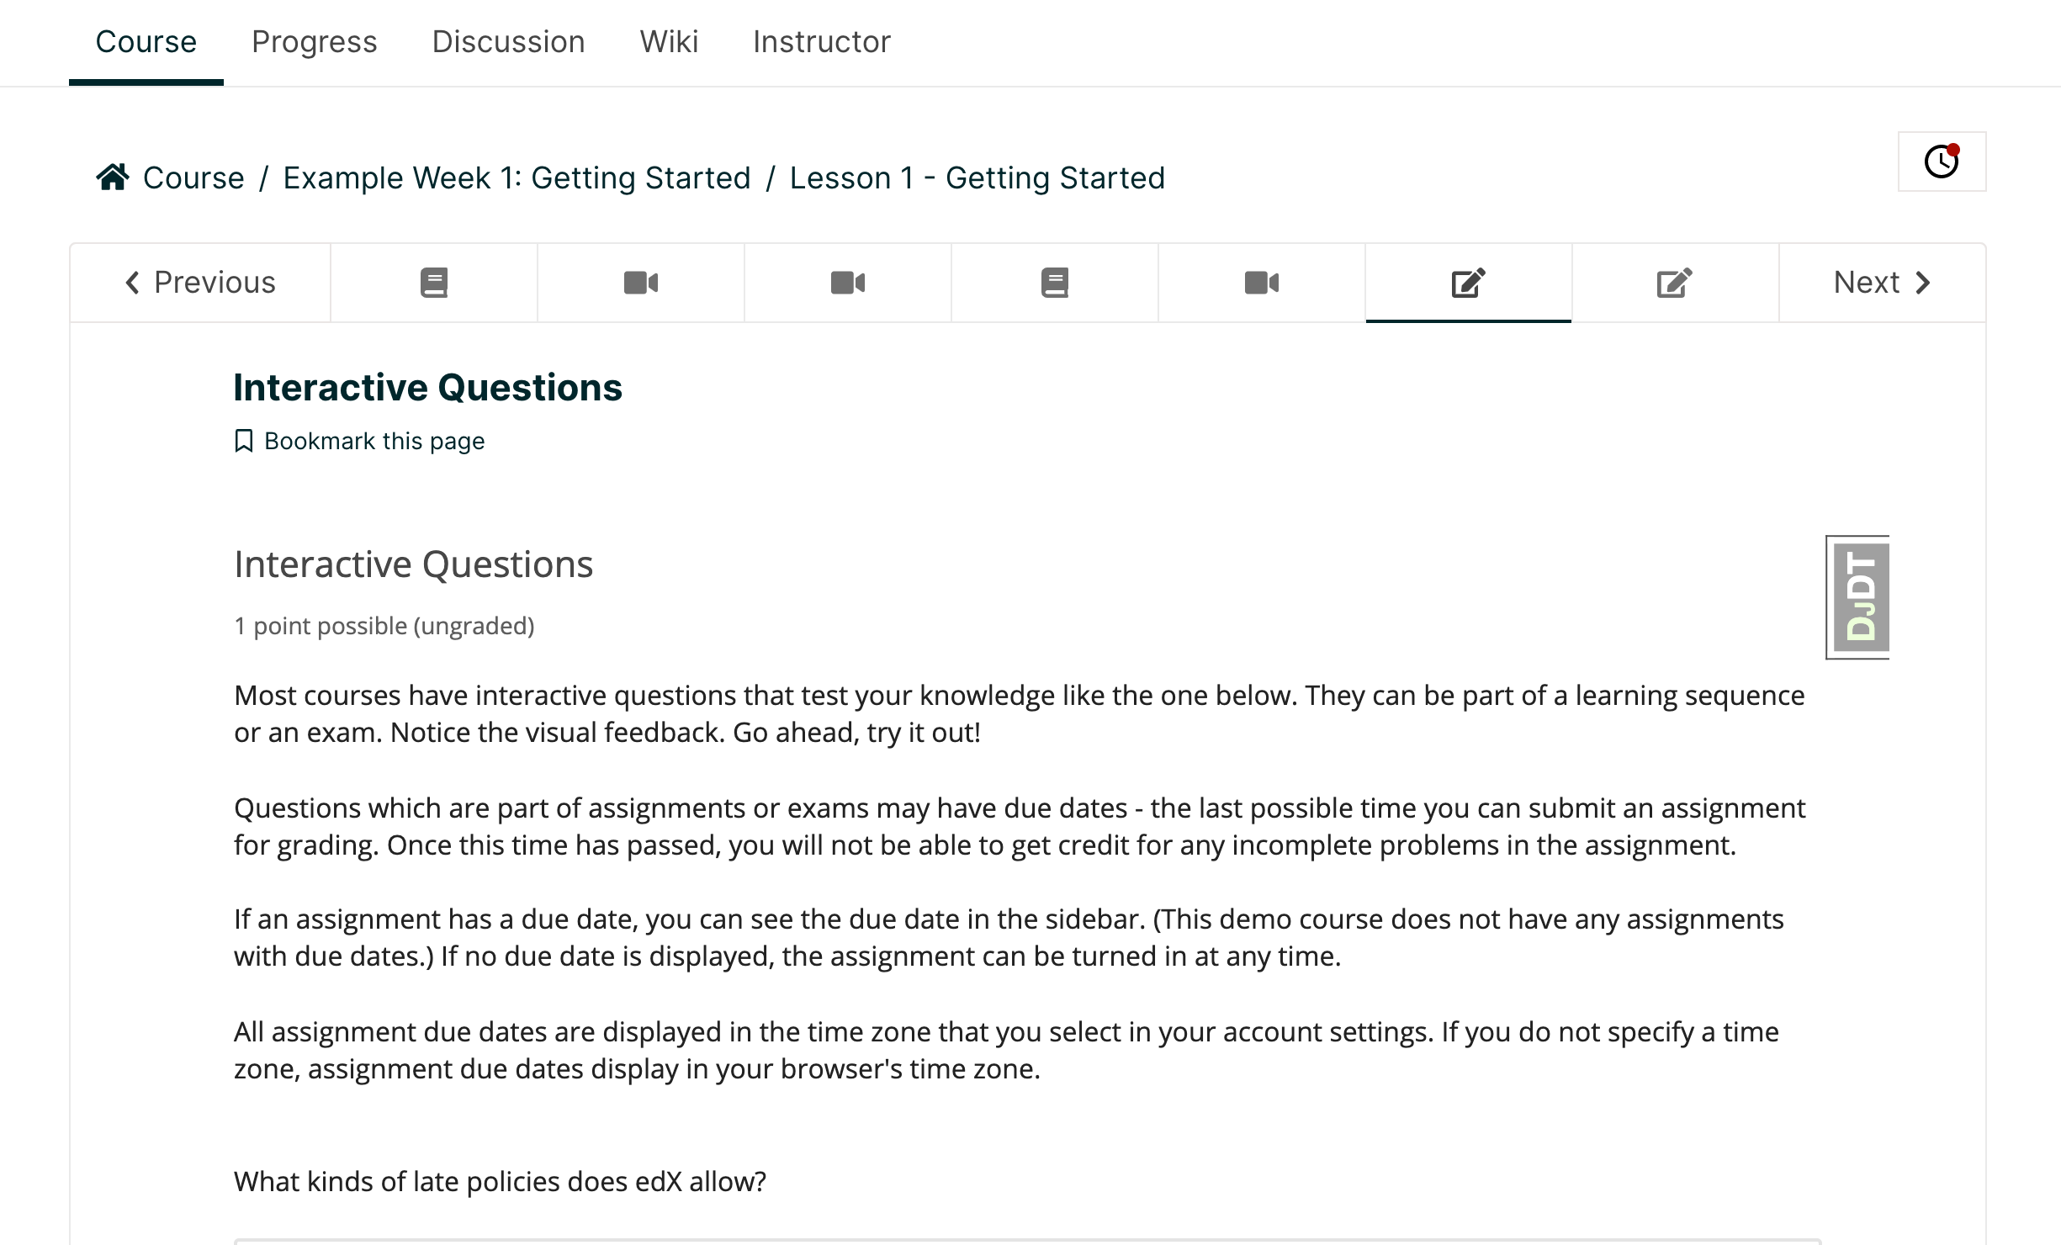Open the clock notifications tray icon
The height and width of the screenshot is (1245, 2061).
[x=1942, y=162]
